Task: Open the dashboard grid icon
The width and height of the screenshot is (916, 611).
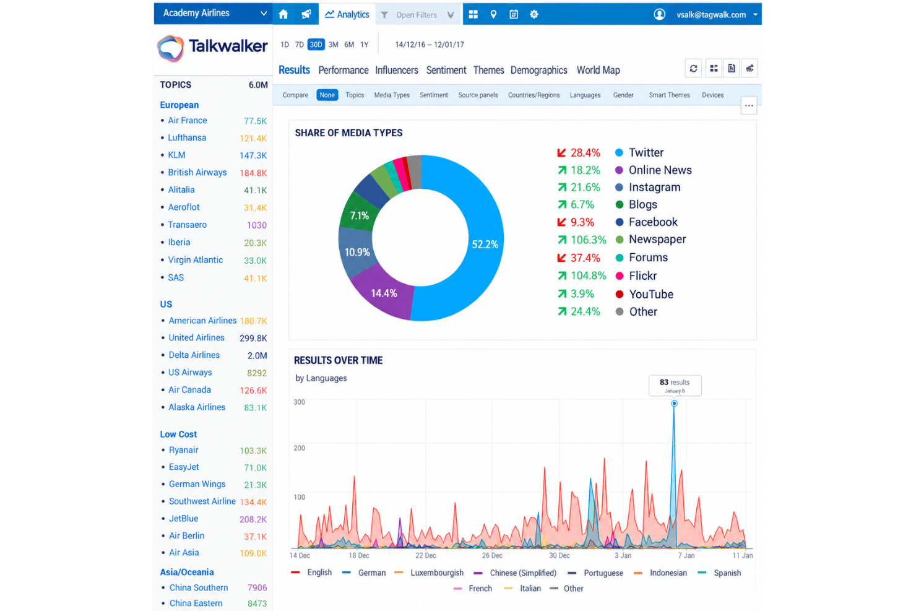Action: pos(473,14)
